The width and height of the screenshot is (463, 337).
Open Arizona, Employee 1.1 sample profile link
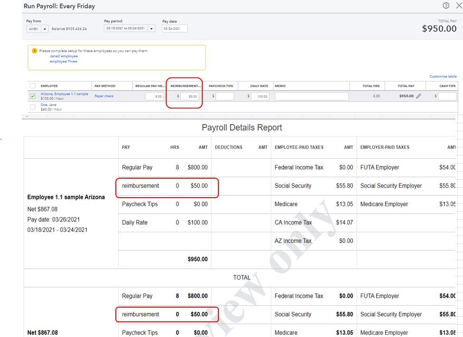point(65,94)
